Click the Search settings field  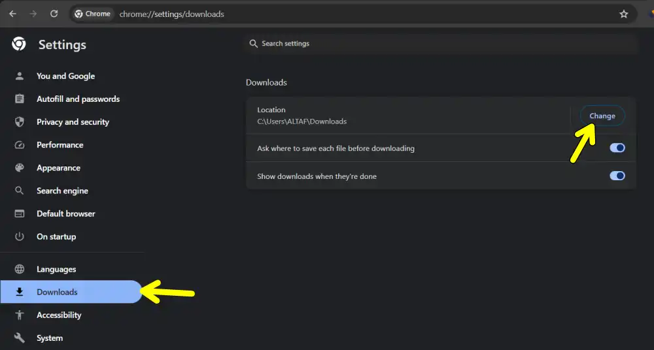(x=441, y=43)
